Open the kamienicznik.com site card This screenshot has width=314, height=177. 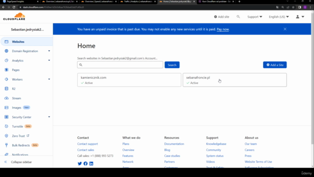coord(129,80)
